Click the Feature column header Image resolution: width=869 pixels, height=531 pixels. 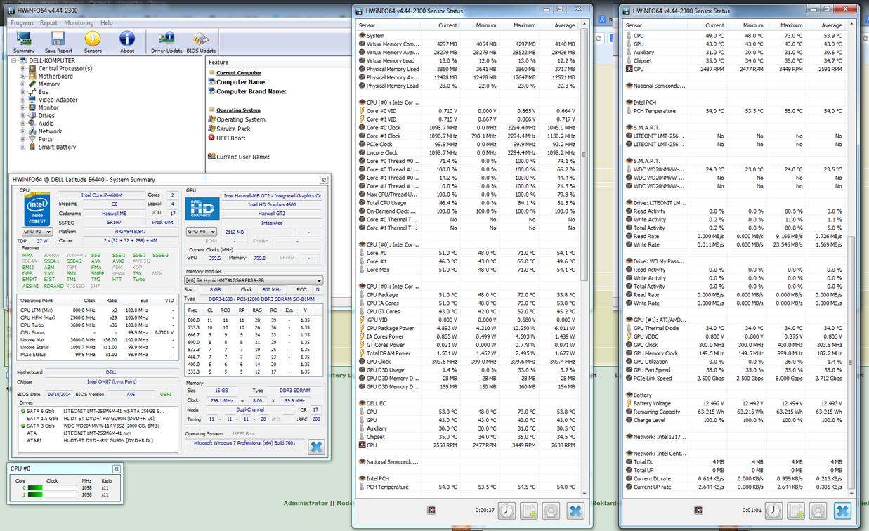pyautogui.click(x=218, y=62)
